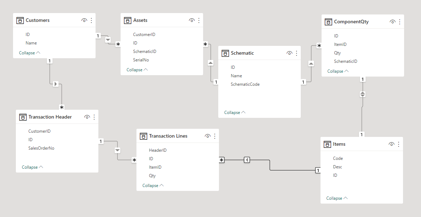Toggle visibility of Assets table
The height and width of the screenshot is (217, 421).
(192, 20)
